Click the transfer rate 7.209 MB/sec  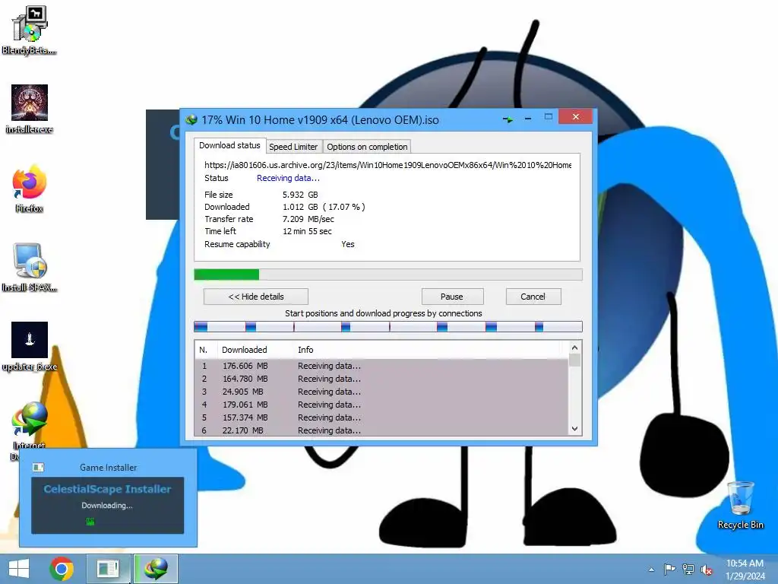click(308, 219)
